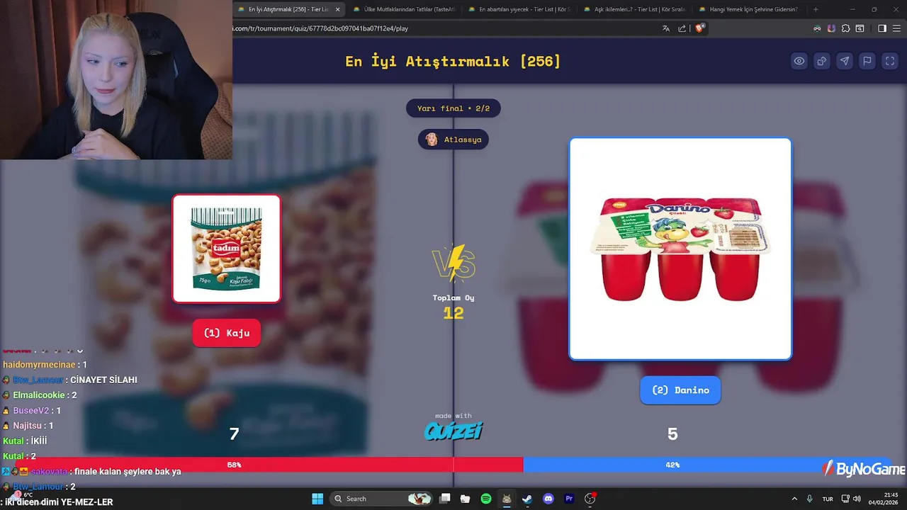Switch keyboard language TUR indicator

pyautogui.click(x=828, y=499)
